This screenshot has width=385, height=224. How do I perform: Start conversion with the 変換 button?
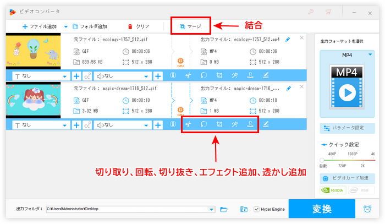pos(322,209)
